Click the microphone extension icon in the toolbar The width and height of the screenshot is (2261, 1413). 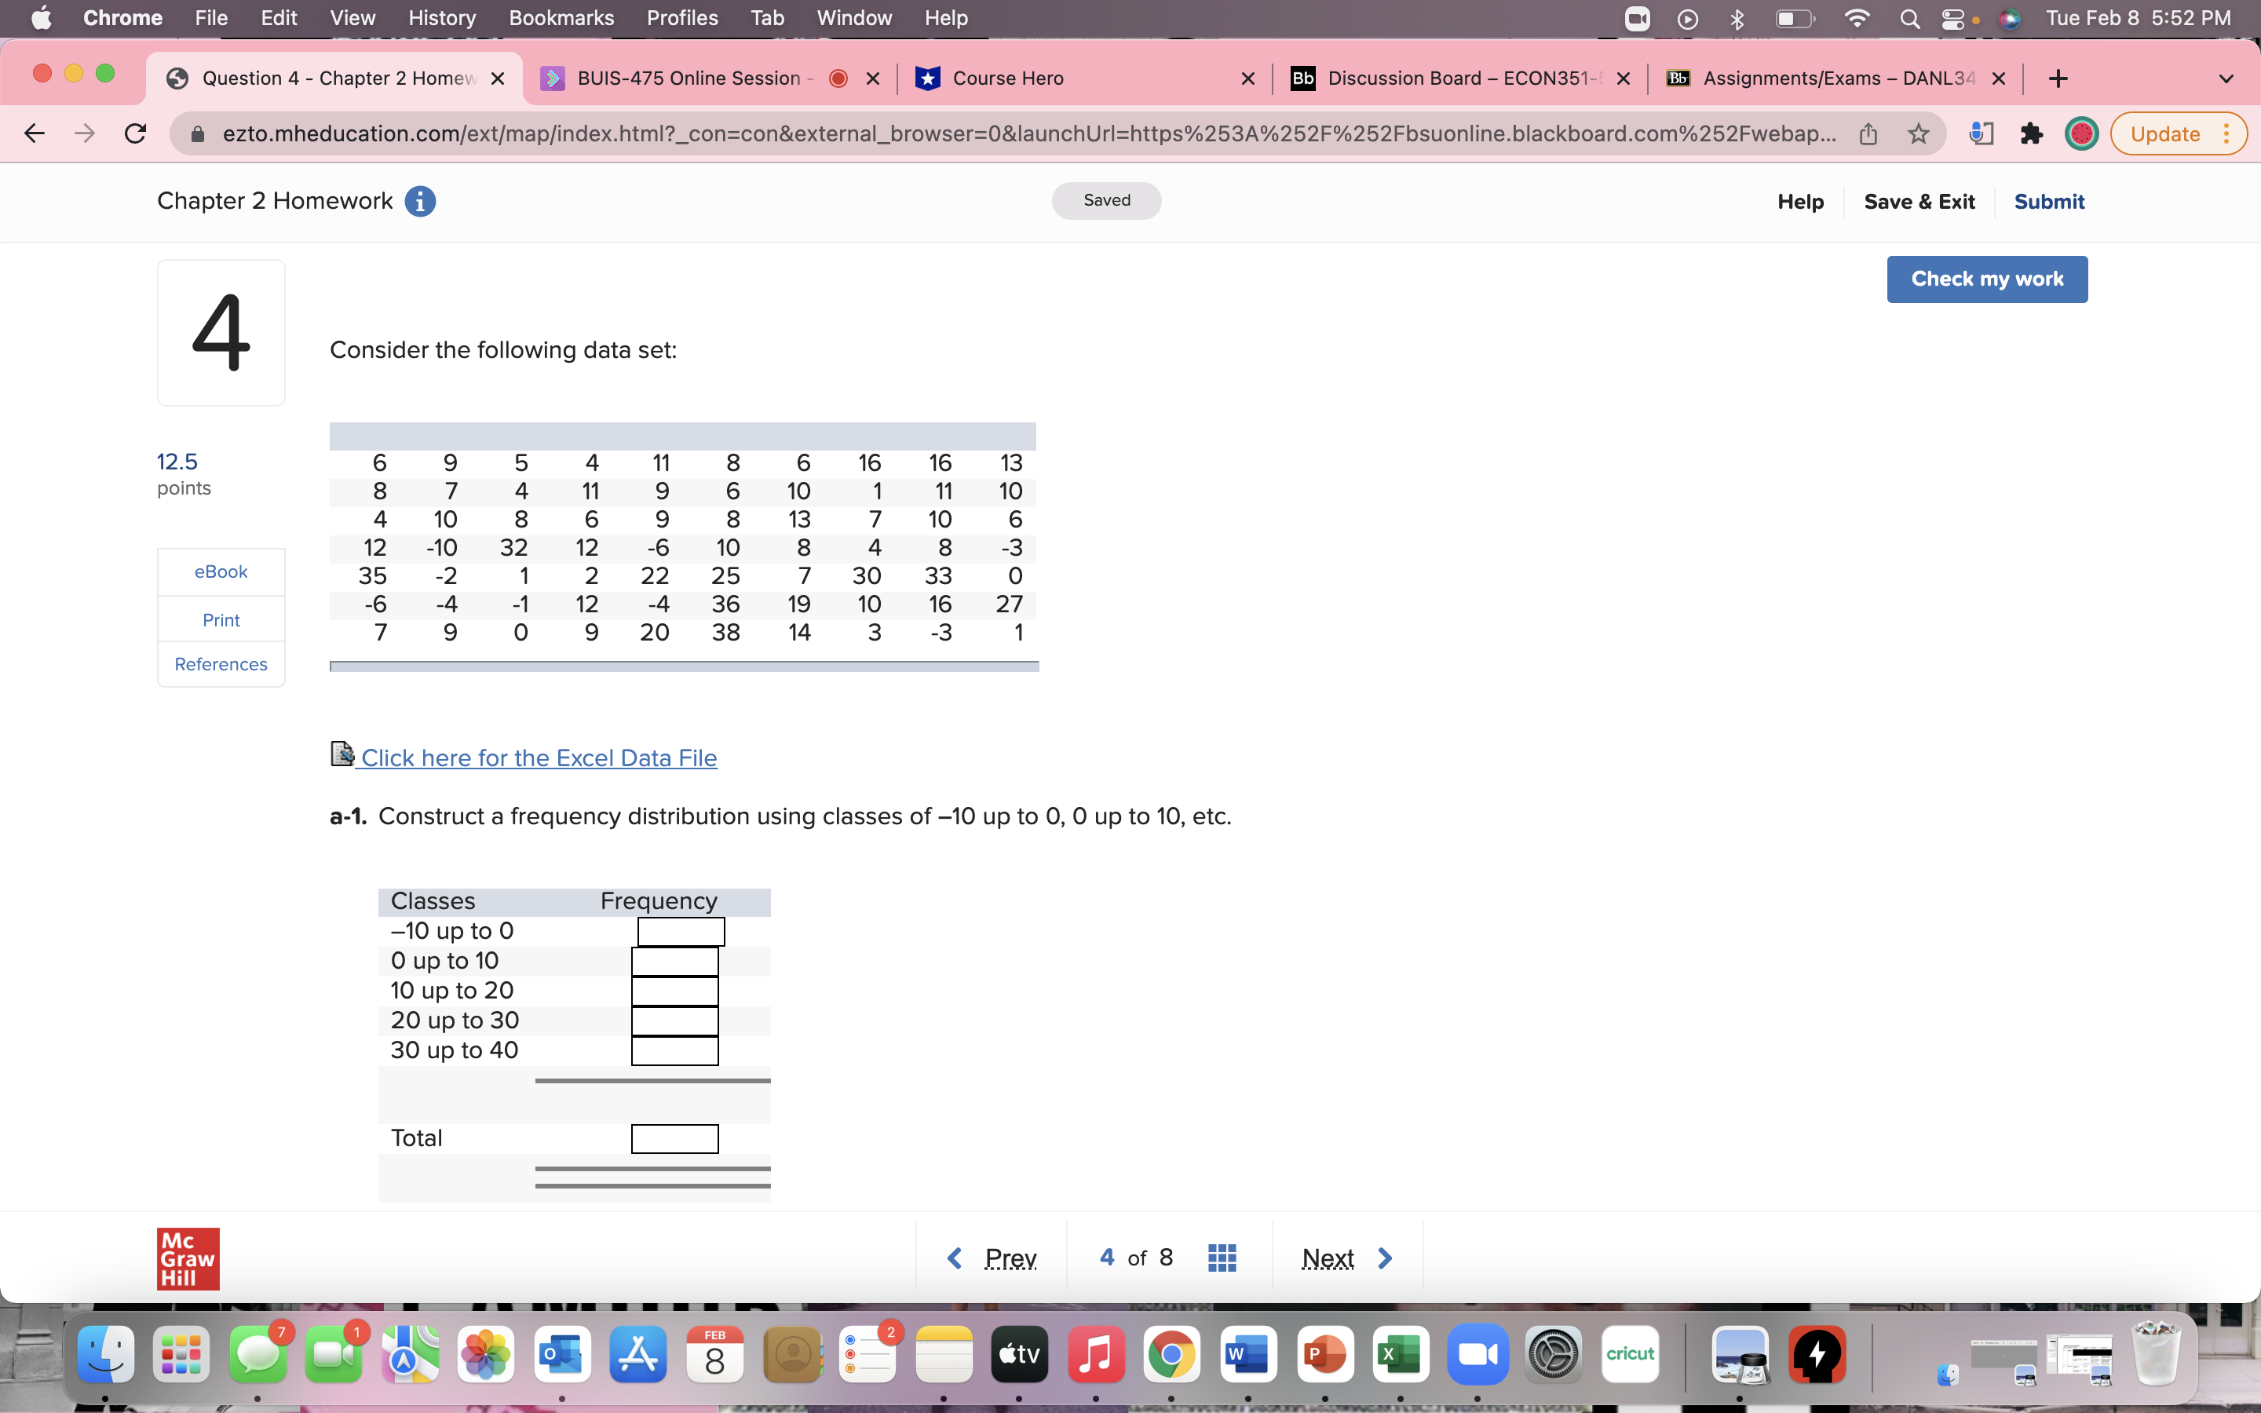pos(1982,133)
